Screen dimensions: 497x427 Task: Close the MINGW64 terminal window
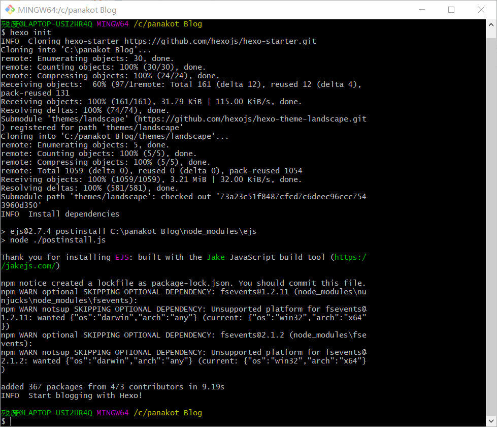(x=481, y=10)
